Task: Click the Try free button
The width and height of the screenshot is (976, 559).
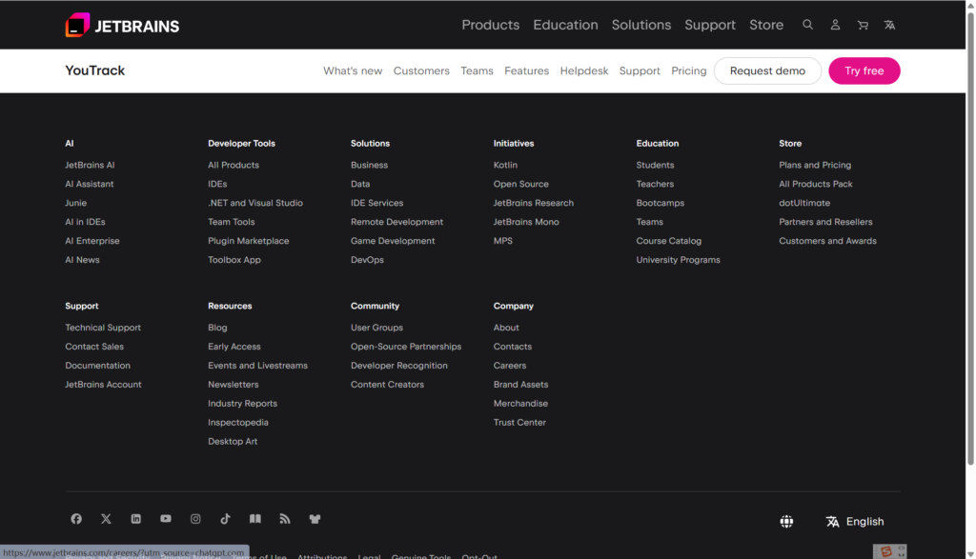Action: (x=864, y=70)
